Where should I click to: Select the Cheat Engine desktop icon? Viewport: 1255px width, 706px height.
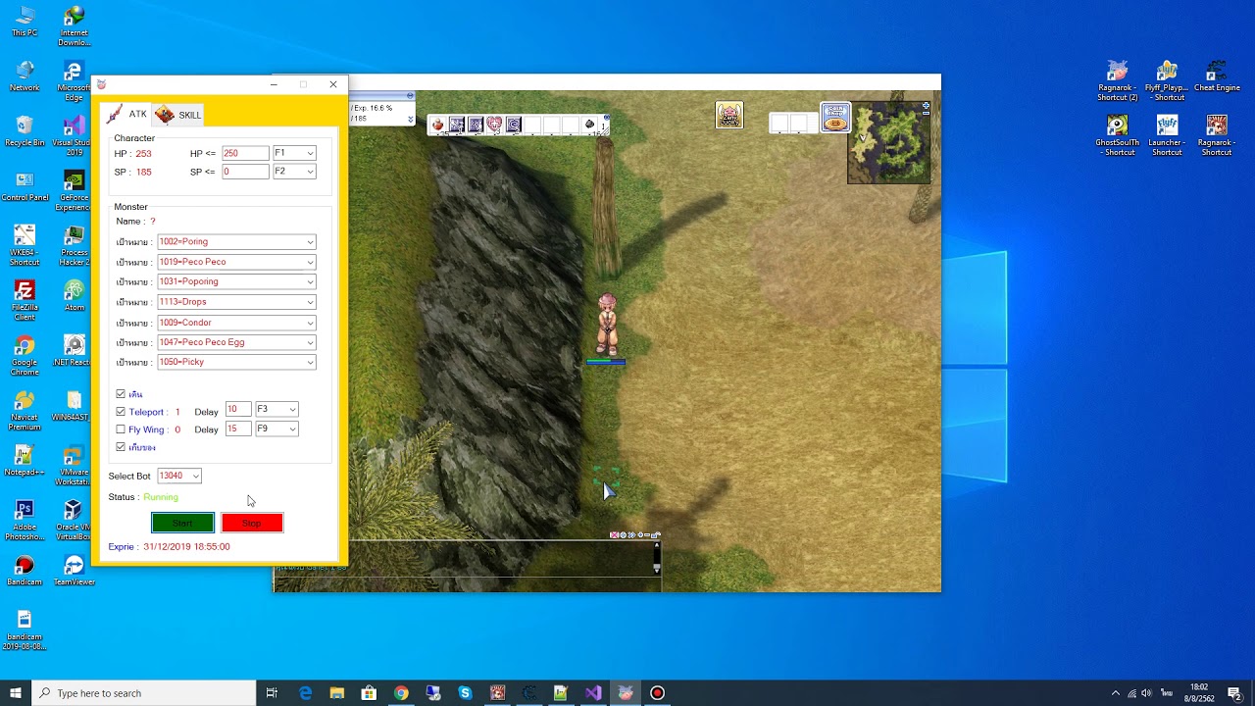(1217, 76)
